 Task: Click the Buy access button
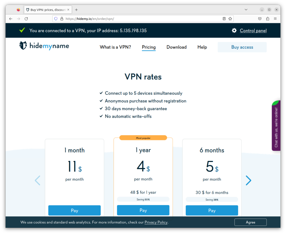click(x=242, y=47)
